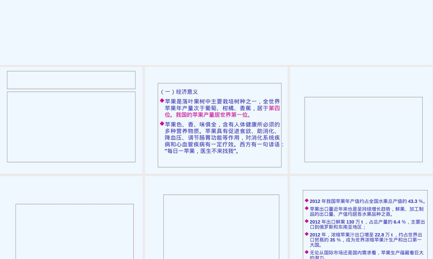Screen dimensions: 433x259
Task: Click the bullet about 浓缩苹果汁出口增至 22.8 万 t
Action: (x=364, y=240)
